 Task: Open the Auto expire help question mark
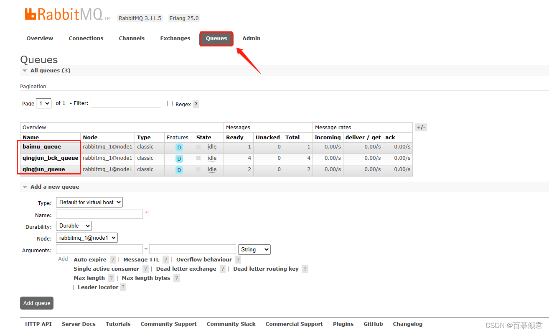tap(113, 260)
